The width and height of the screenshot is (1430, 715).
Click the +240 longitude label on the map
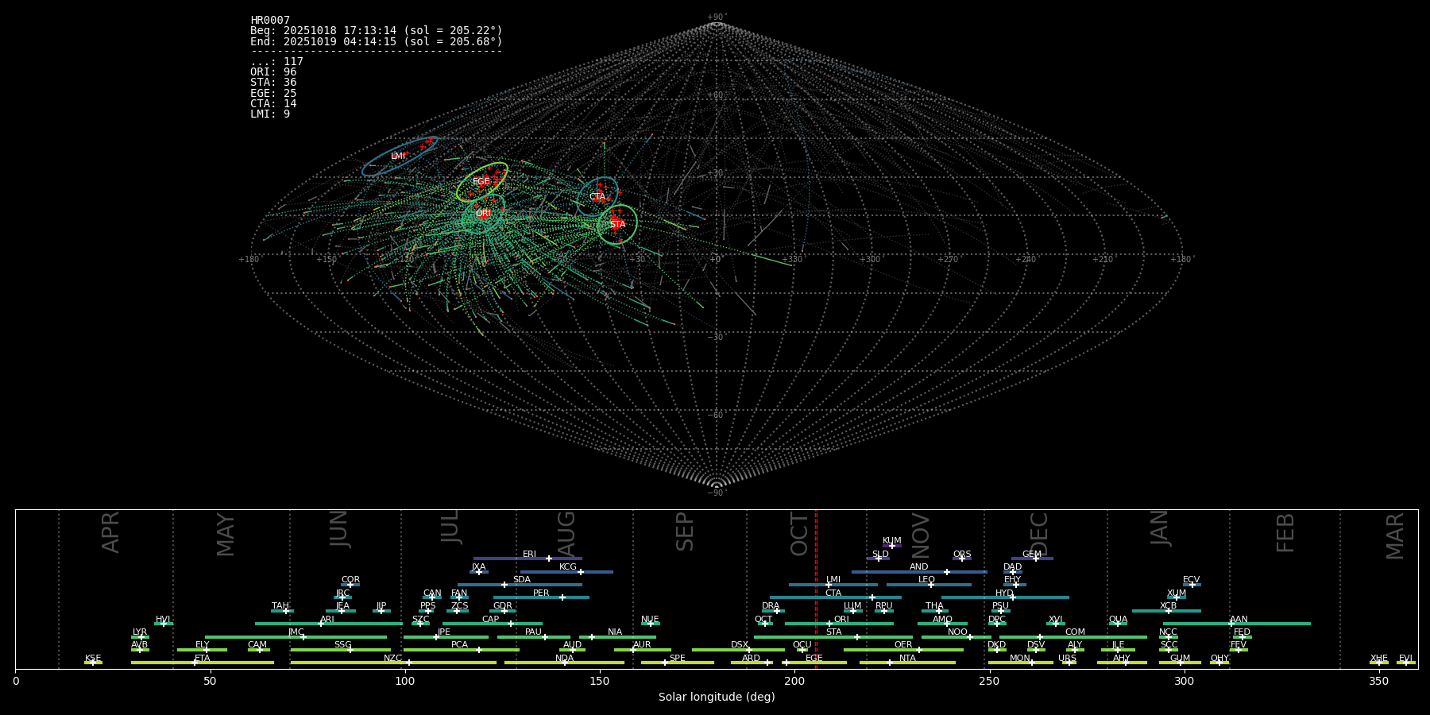tap(1026, 260)
